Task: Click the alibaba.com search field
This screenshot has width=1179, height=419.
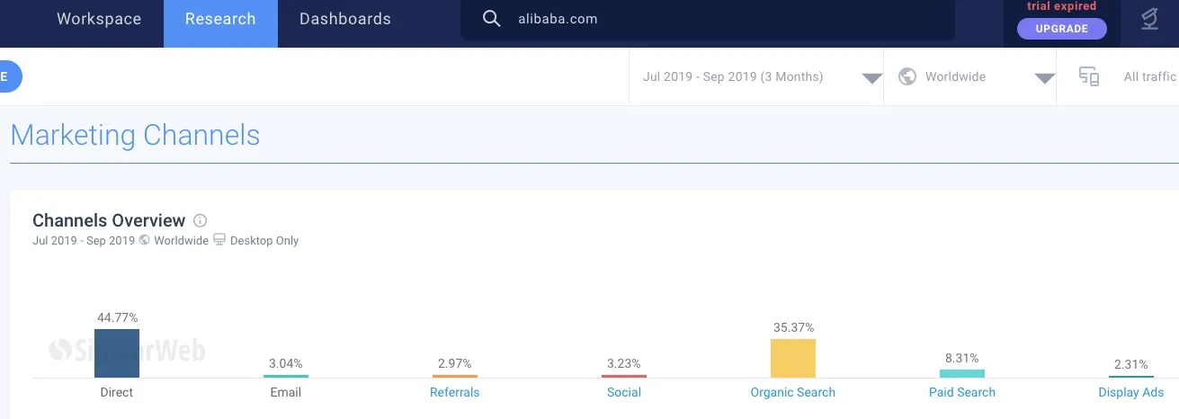Action: 719,19
